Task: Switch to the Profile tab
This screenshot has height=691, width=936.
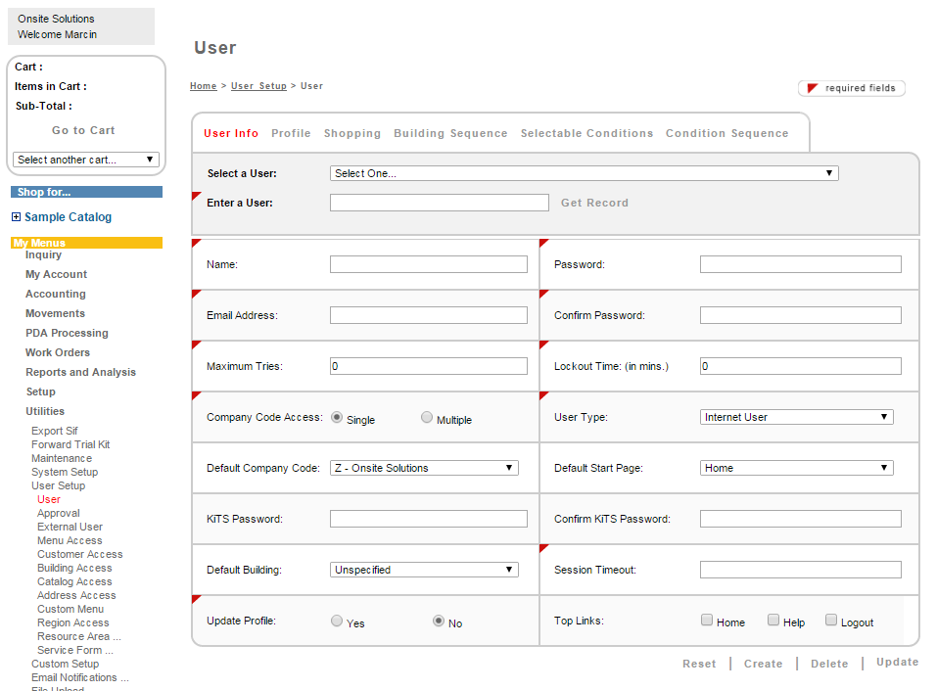Action: 291,133
